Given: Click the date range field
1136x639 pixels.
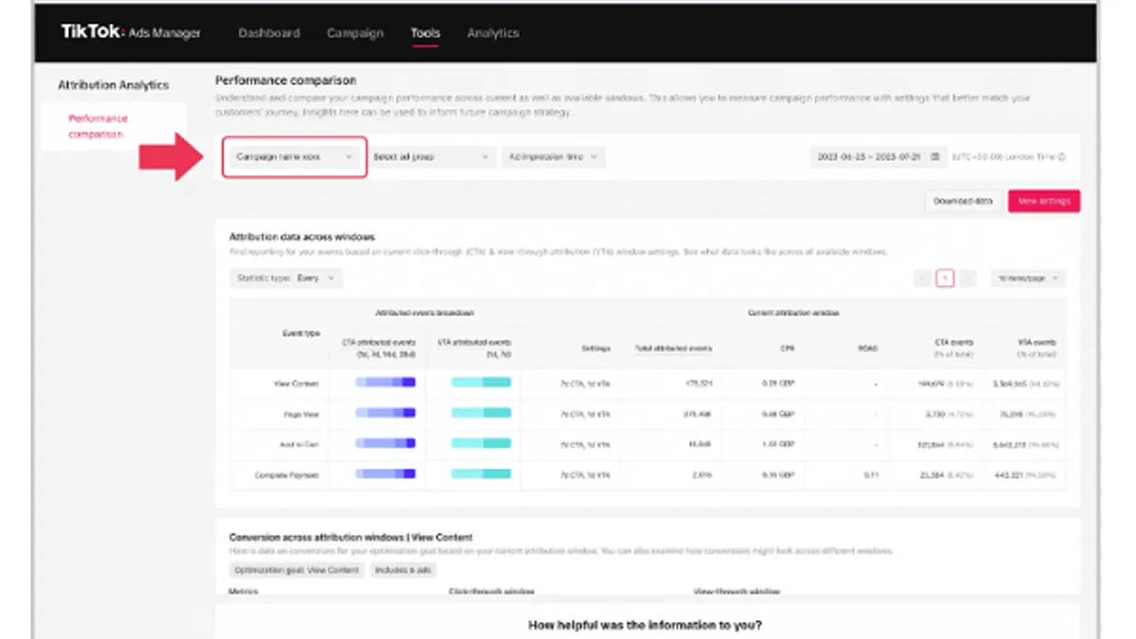Looking at the screenshot, I should tap(879, 157).
